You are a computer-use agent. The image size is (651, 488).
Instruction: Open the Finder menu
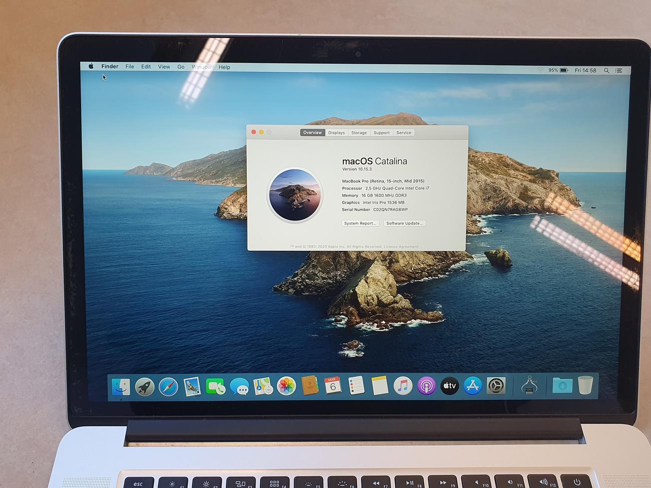coord(110,66)
